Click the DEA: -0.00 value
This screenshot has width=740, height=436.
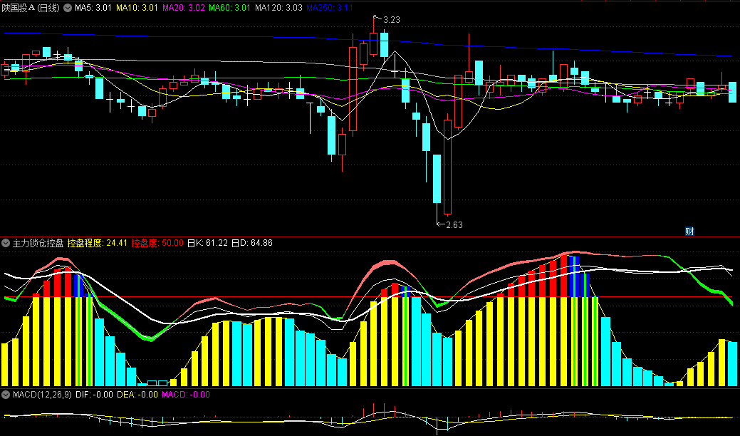point(137,395)
